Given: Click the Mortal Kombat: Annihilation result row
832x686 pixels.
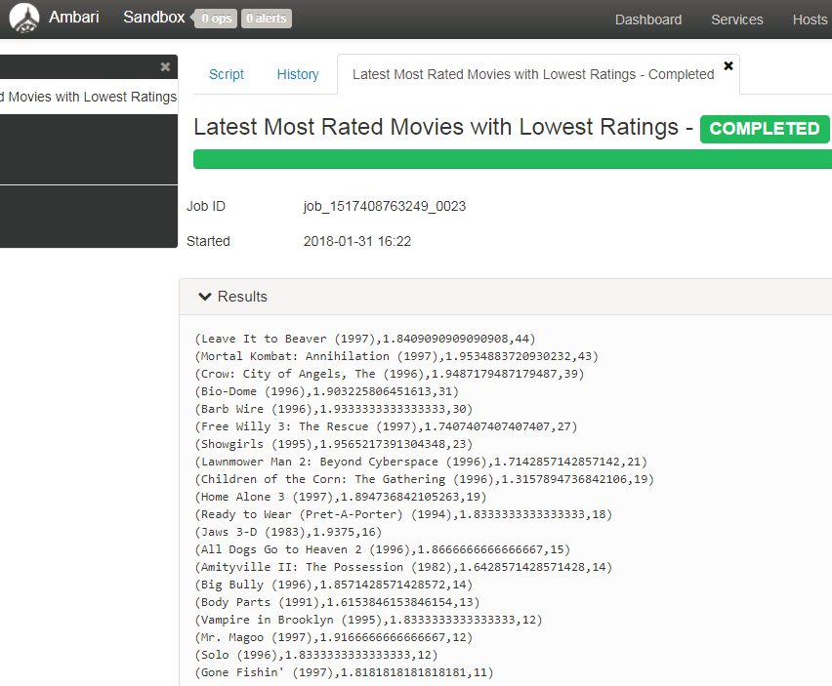Looking at the screenshot, I should 396,356.
